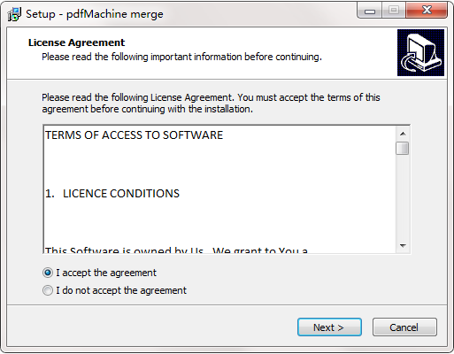Screen dimensions: 454x354
Task: Click the greyed-out maximize button
Action: [394, 11]
